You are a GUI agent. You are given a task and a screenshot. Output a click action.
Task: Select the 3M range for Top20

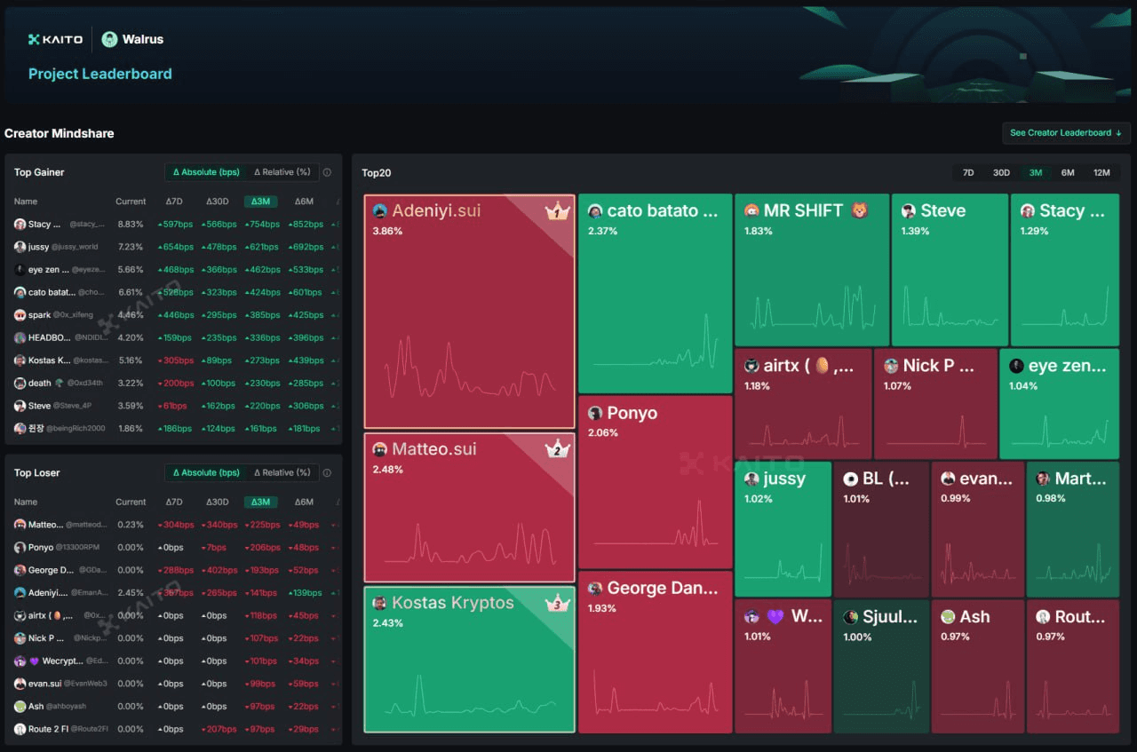[1036, 173]
